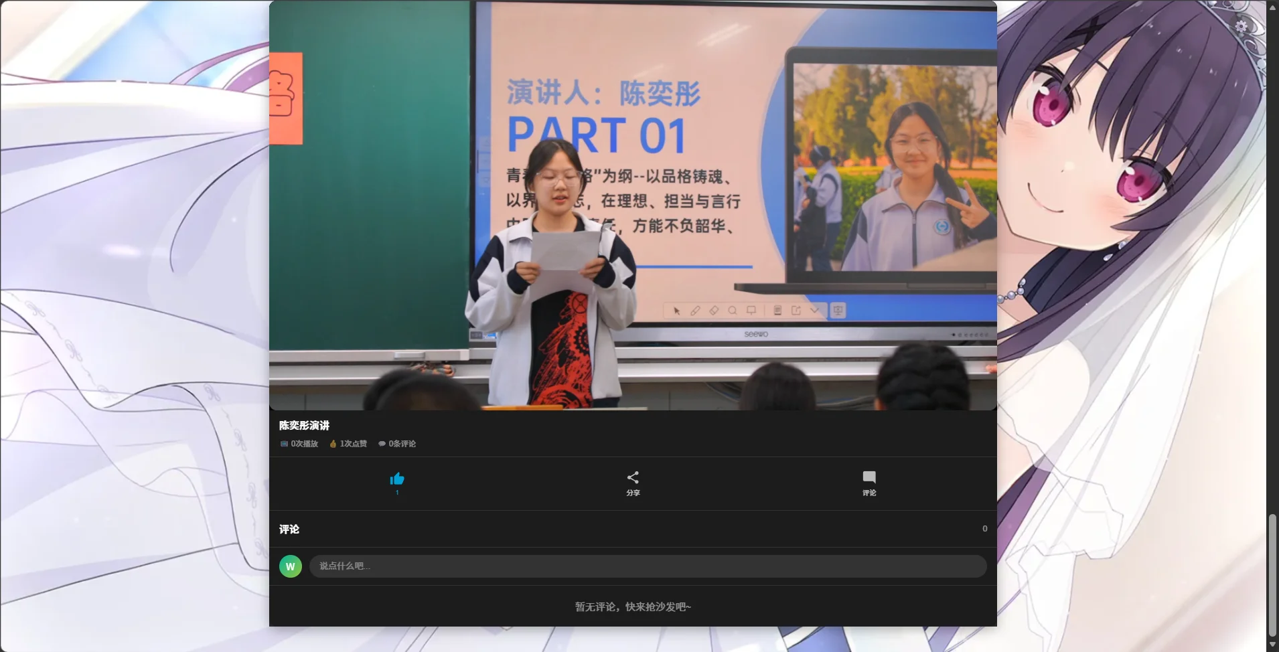Open the share (分享) options
Viewport: 1279px width, 652px height.
[633, 483]
